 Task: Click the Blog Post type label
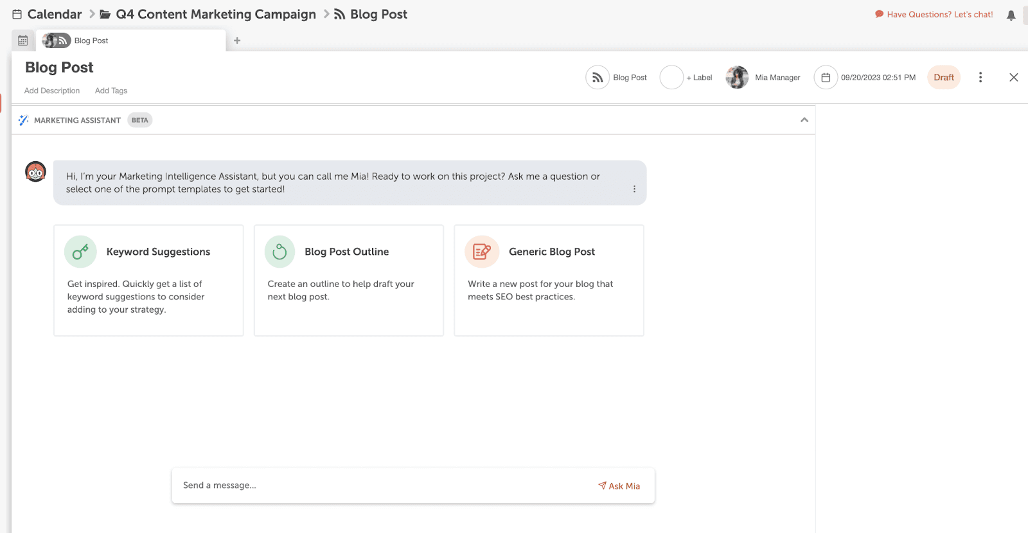pos(630,78)
